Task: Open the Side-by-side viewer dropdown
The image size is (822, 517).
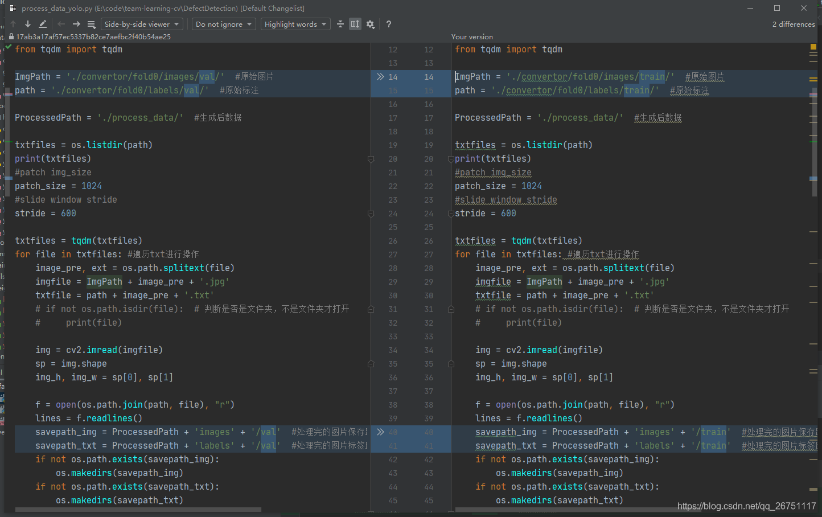Action: [x=142, y=24]
